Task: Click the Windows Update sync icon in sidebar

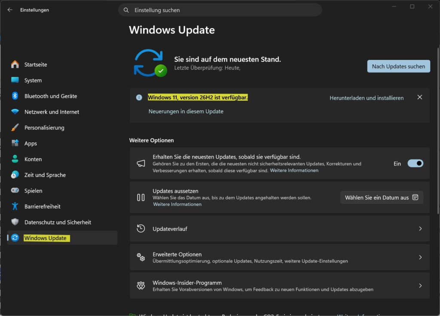Action: click(15, 238)
